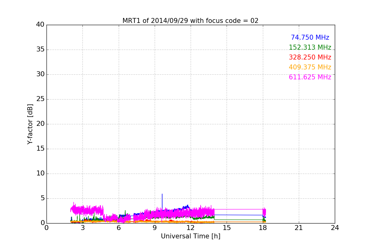Select the 611.625 MHz legend label
This screenshot has width=372, height=248.
pyautogui.click(x=310, y=77)
